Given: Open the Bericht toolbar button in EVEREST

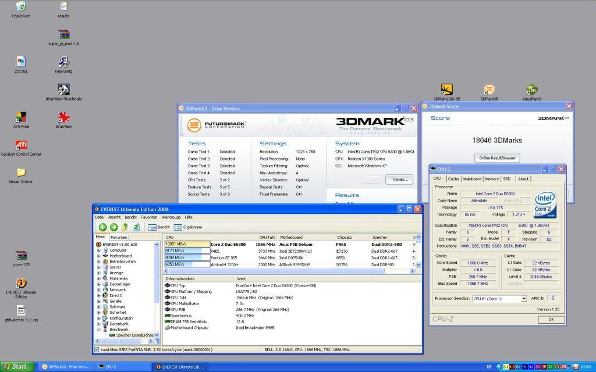Looking at the screenshot, I should [159, 227].
